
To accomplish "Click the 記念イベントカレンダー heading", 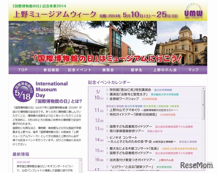I will pos(109,82).
